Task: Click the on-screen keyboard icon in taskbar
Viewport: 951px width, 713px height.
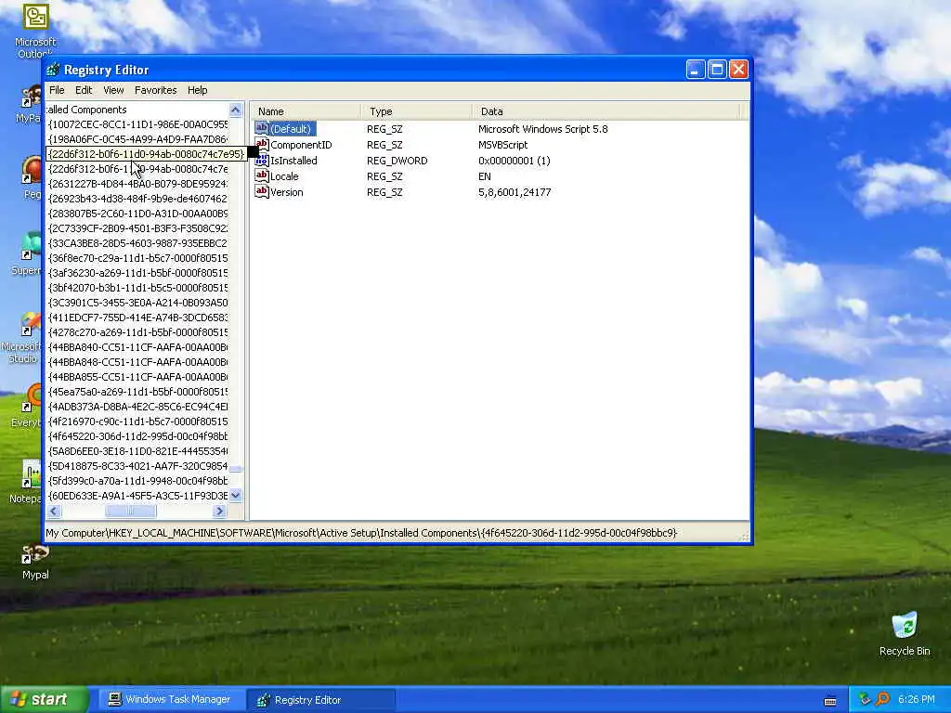Action: click(x=830, y=701)
